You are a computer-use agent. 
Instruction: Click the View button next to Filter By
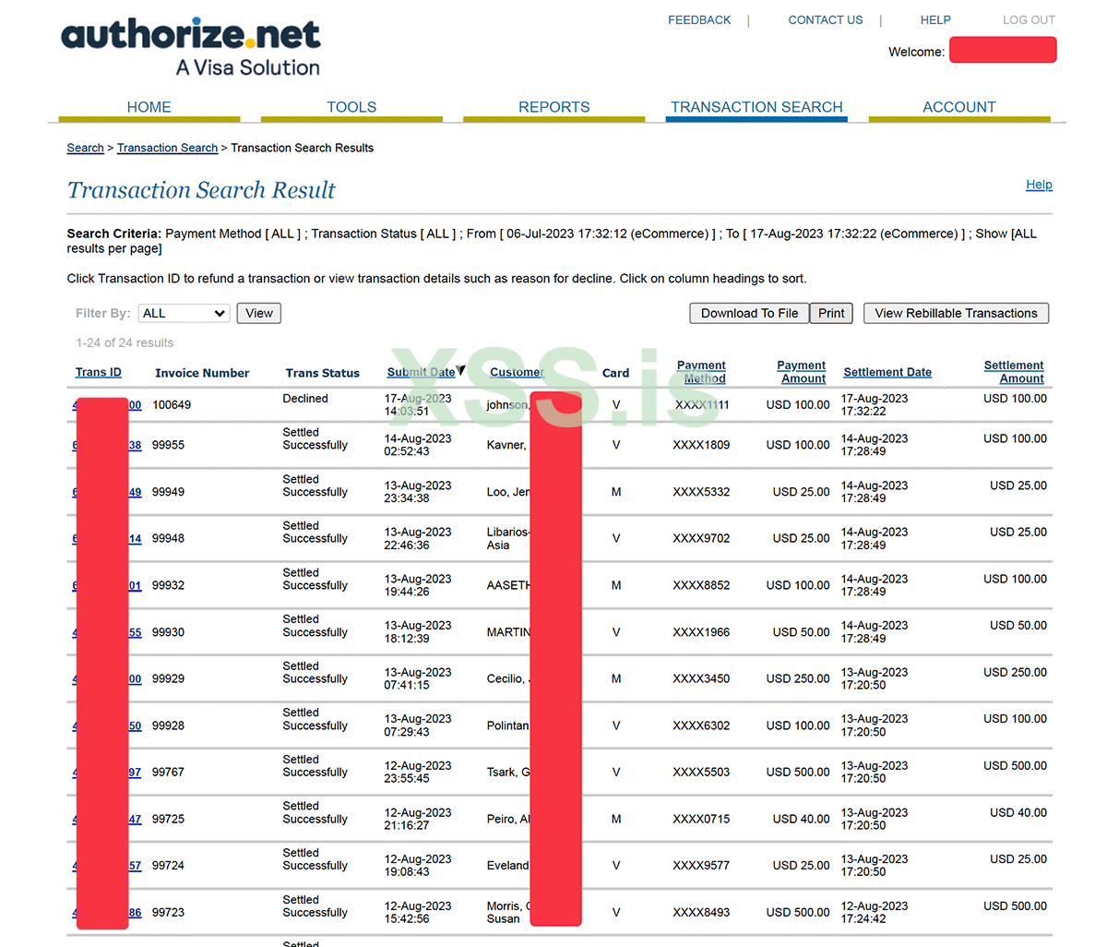258,313
